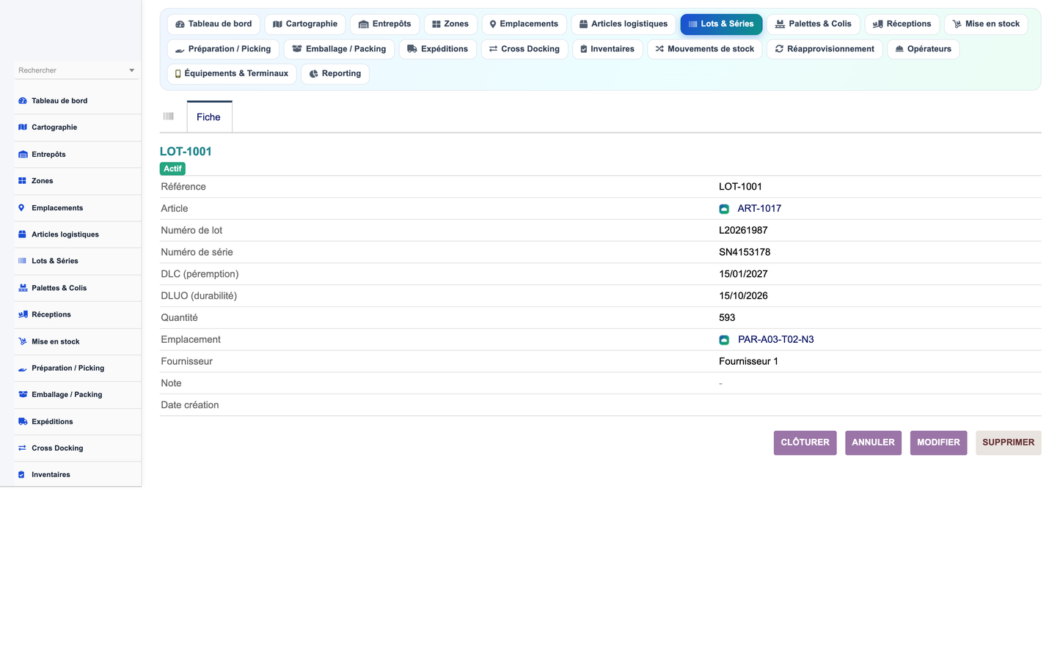Open Équipements & Terminaux in top navigation
The height and width of the screenshot is (655, 1060).
pyautogui.click(x=232, y=74)
